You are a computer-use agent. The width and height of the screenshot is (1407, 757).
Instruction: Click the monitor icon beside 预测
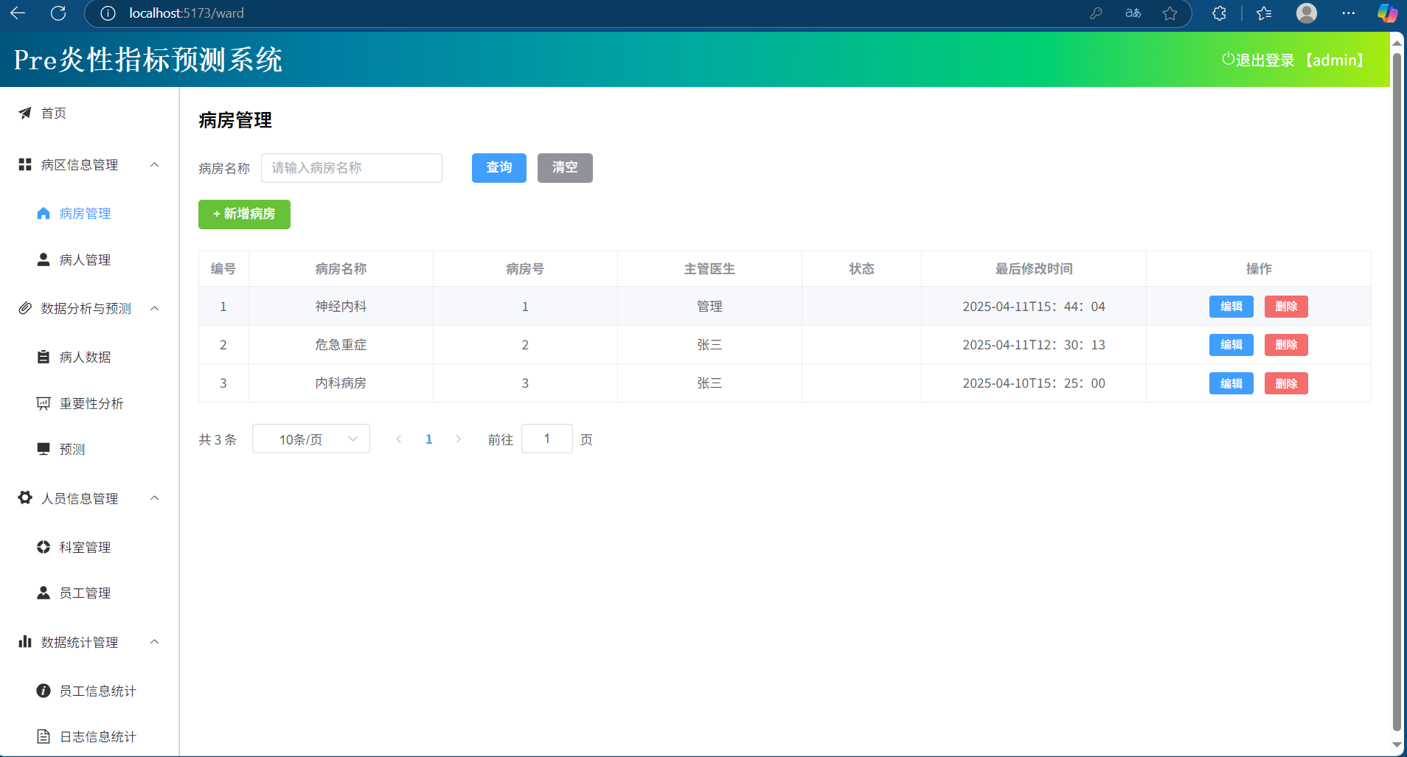[x=44, y=449]
